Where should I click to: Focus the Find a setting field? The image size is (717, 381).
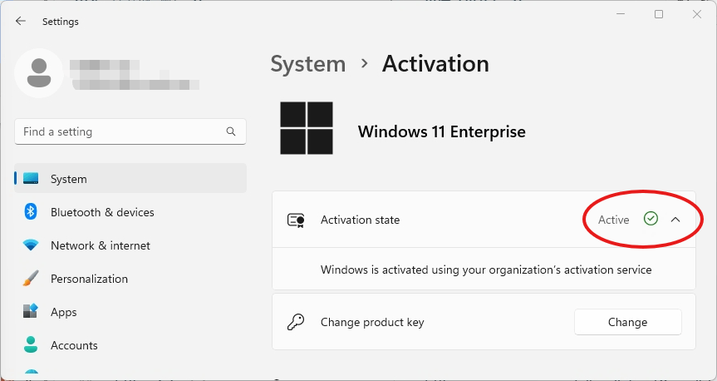[x=120, y=131]
